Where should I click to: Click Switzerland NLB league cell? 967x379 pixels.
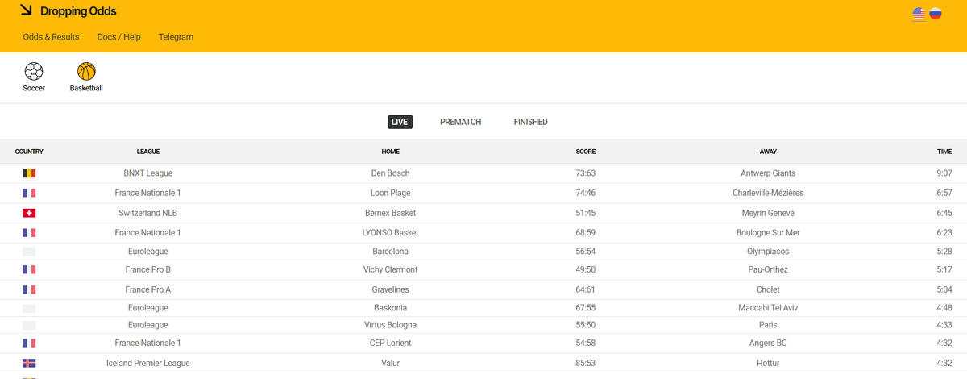148,213
